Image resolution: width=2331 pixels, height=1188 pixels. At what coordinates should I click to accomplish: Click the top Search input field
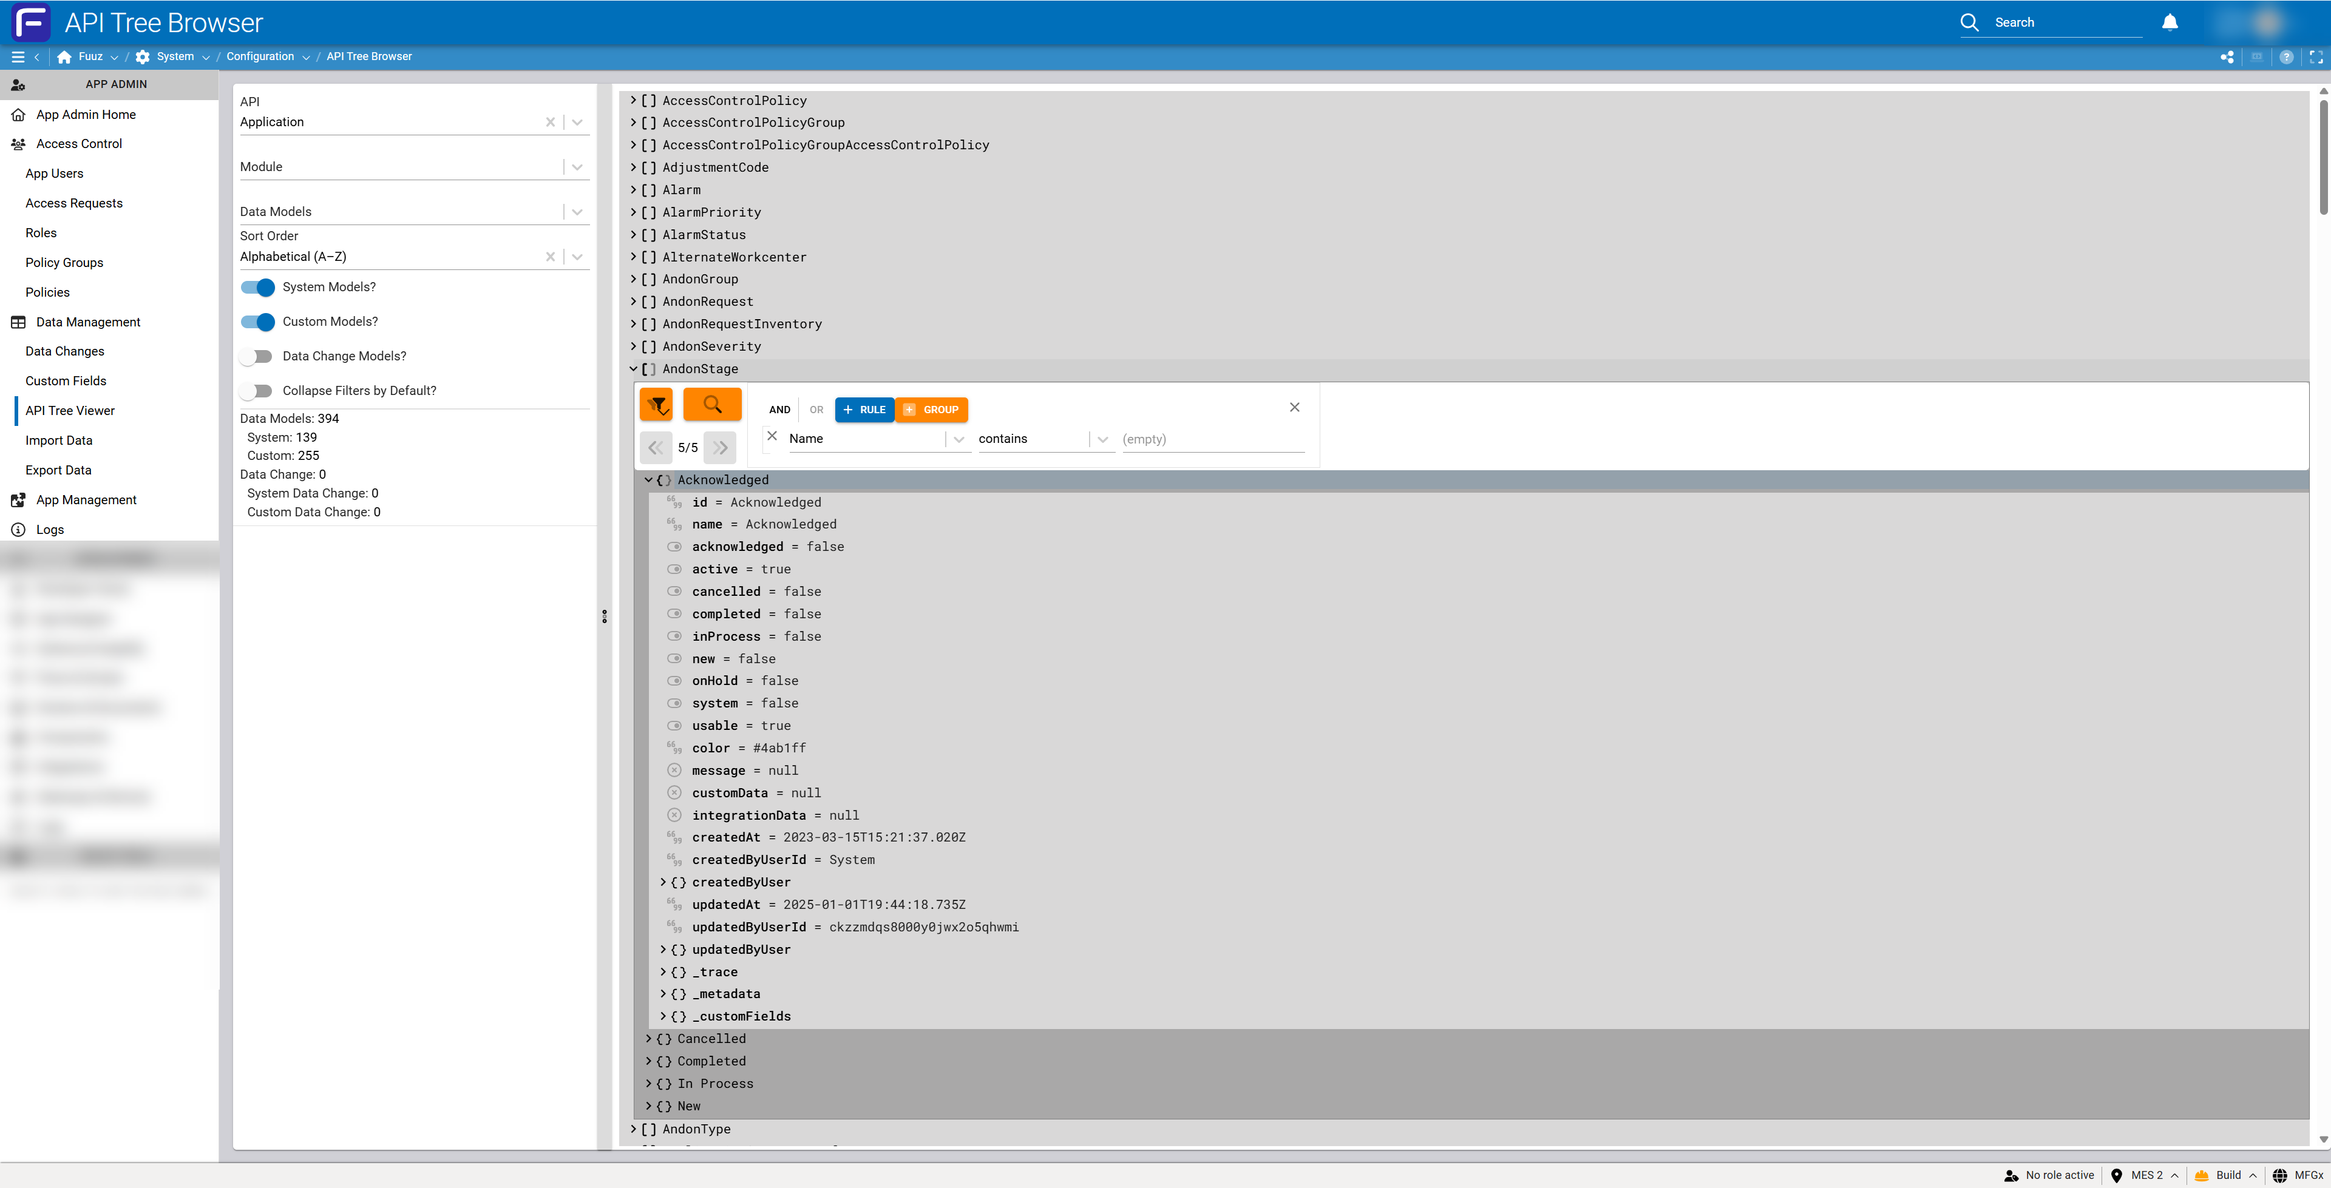[x=2068, y=22]
